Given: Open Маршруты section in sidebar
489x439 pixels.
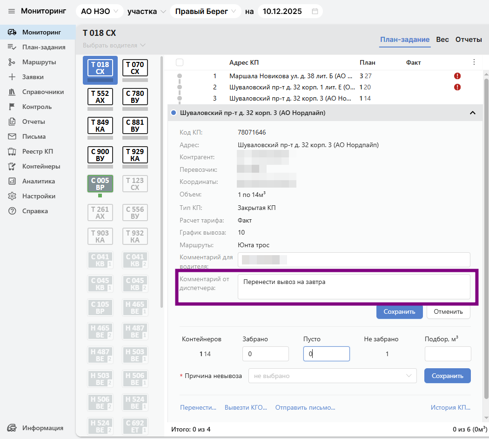Looking at the screenshot, I should 39,62.
